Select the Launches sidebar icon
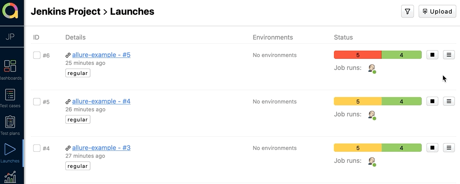The image size is (460, 184). tap(10, 152)
